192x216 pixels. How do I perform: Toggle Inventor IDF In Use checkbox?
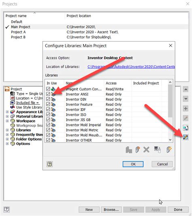(48, 109)
